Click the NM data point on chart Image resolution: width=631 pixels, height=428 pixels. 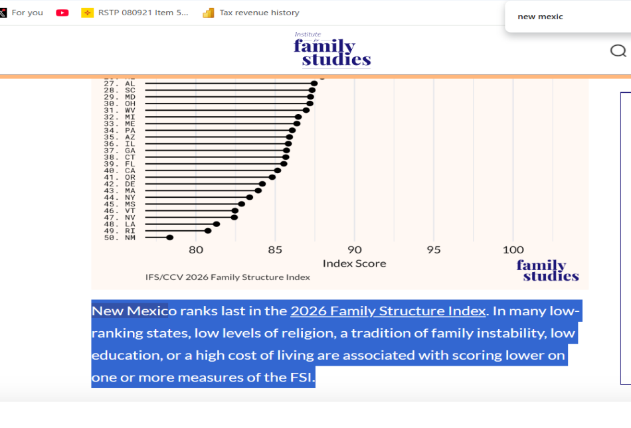point(170,237)
